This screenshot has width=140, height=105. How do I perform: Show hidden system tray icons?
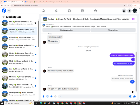122,103
